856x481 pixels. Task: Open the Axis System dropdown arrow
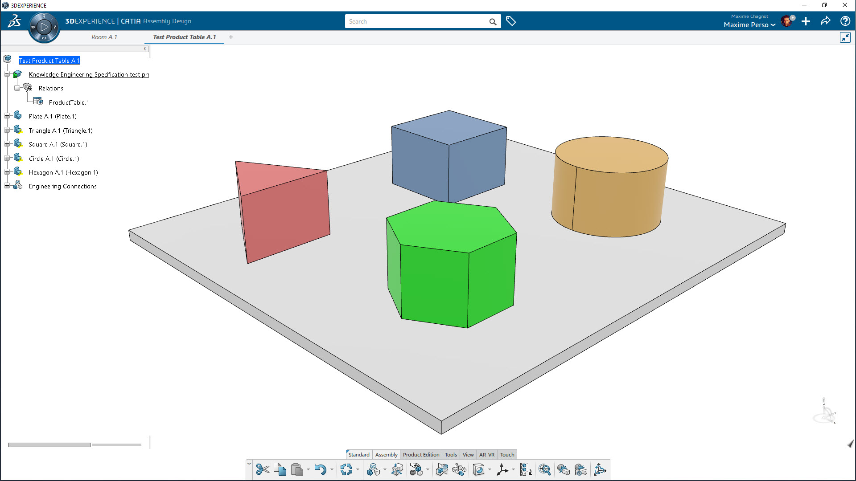[513, 469]
